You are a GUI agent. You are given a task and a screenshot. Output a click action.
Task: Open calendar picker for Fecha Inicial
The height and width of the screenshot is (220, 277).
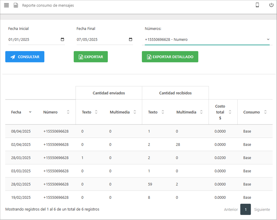point(62,40)
